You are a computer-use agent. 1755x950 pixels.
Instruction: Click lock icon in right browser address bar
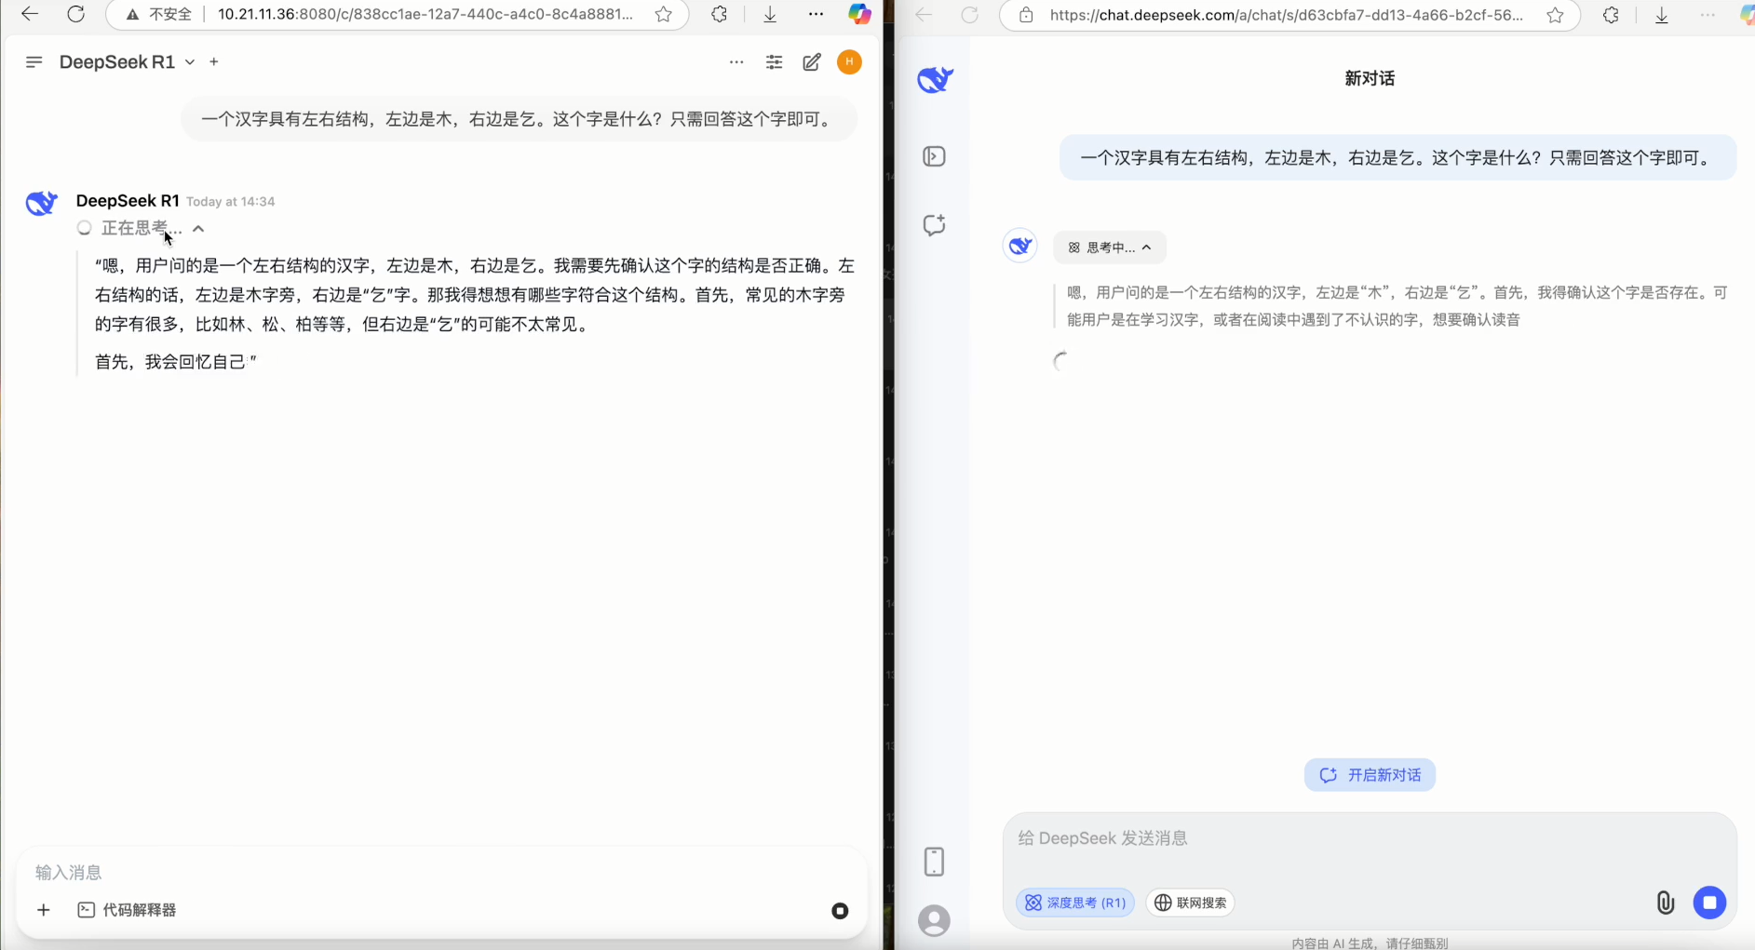coord(1026,15)
